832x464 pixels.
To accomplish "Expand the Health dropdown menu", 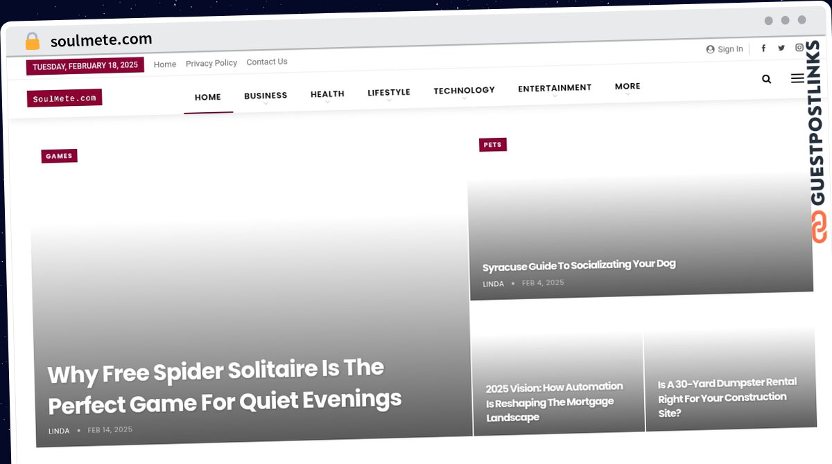I will tap(327, 94).
